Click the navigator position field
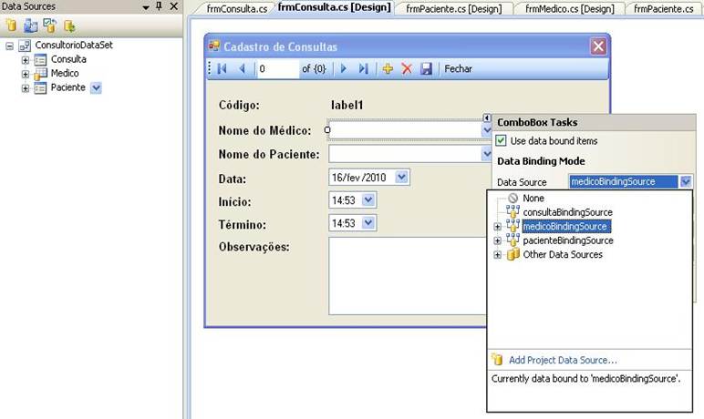704x419 pixels. point(278,69)
